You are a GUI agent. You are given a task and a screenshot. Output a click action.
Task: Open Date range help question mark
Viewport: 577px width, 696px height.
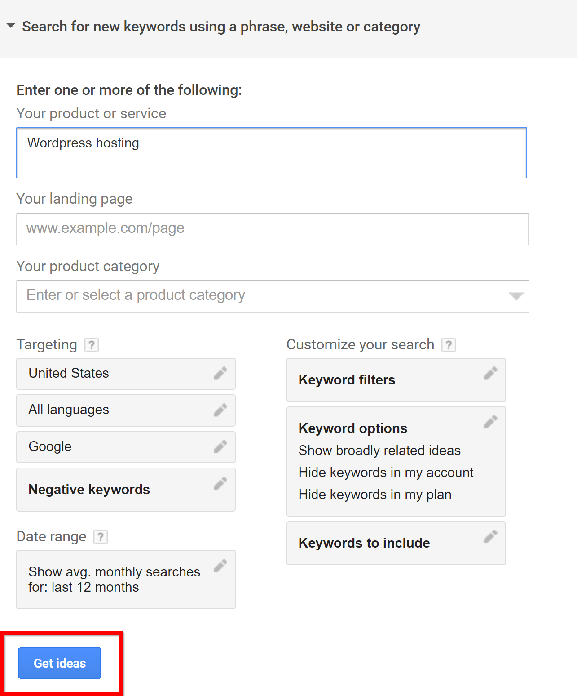(x=101, y=537)
